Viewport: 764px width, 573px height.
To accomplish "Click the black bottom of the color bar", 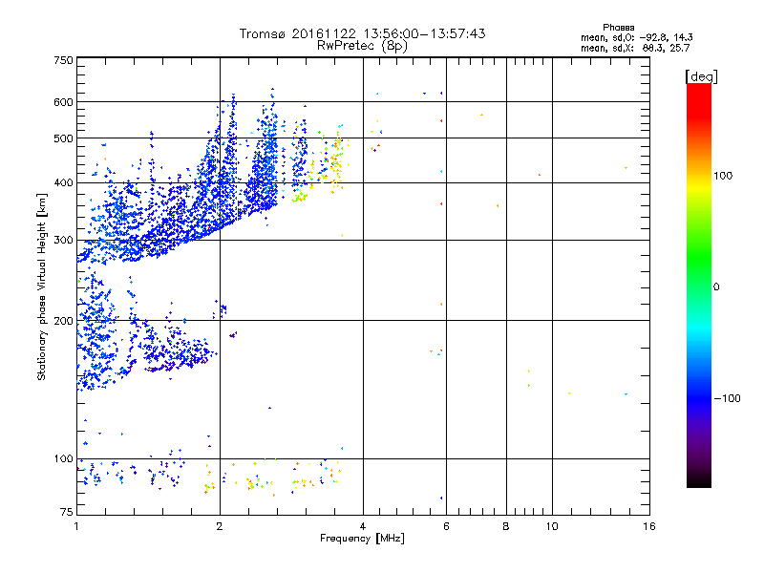I will click(x=699, y=480).
